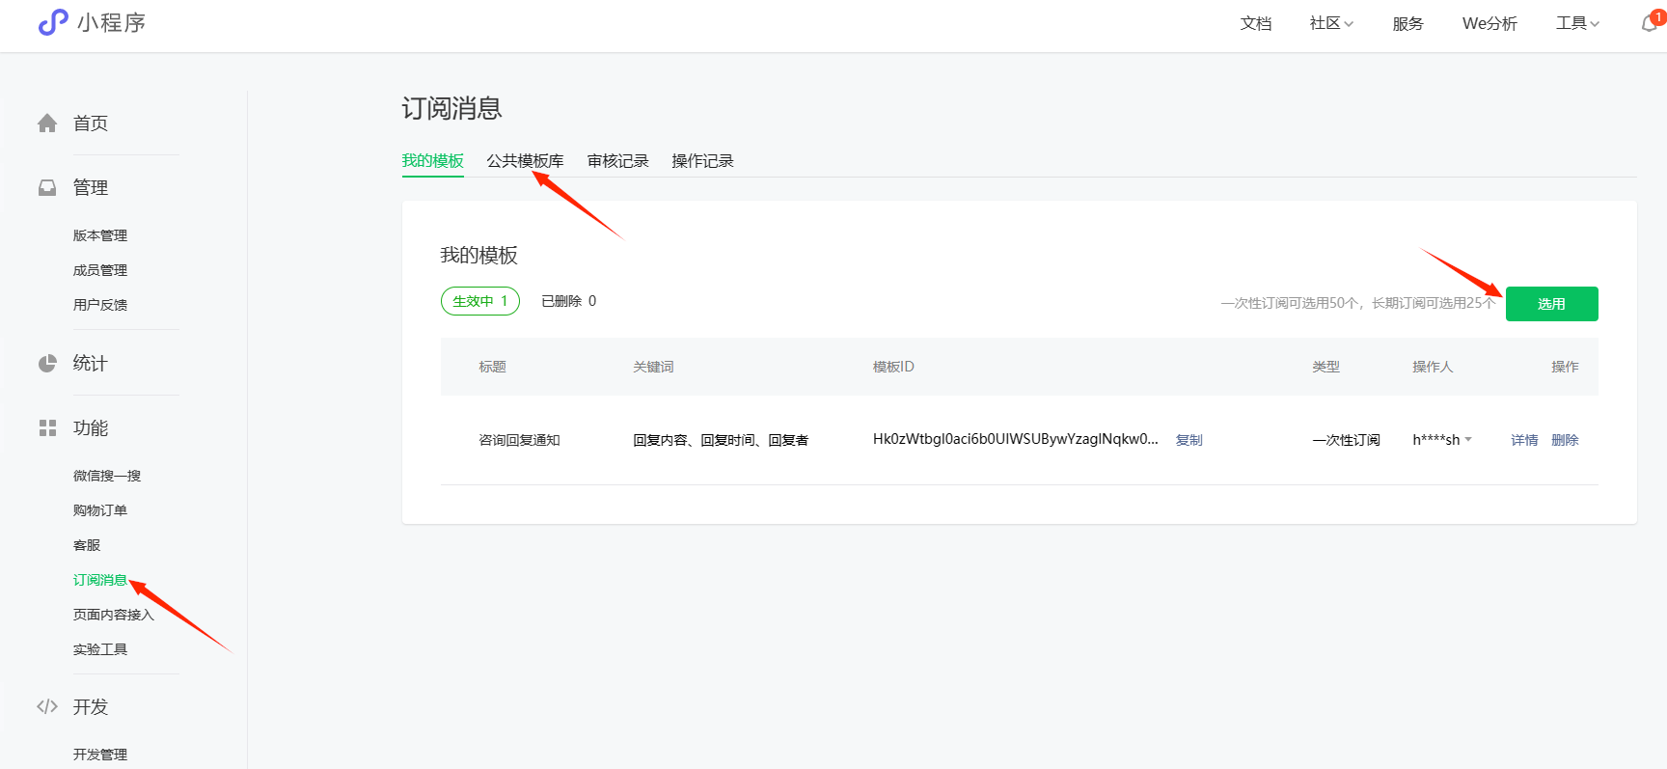
Task: Open 详情 for 咨询回复通知 template
Action: coord(1524,440)
